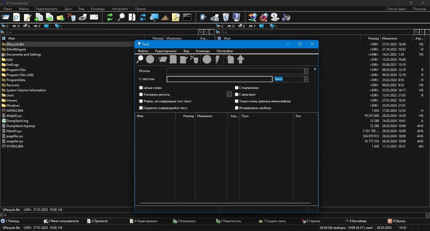Open the 'Помощь' menu at top right
This screenshot has height=231, width=430.
[x=420, y=9]
